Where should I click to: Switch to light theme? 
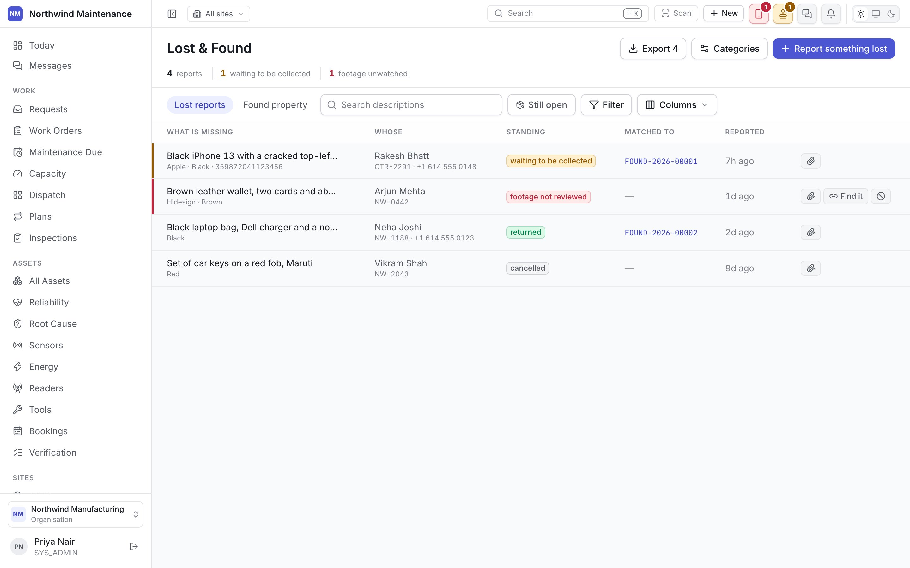pos(860,14)
